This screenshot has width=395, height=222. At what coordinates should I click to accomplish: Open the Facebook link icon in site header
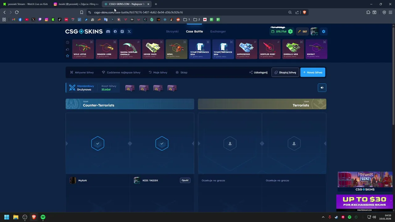pos(115,31)
